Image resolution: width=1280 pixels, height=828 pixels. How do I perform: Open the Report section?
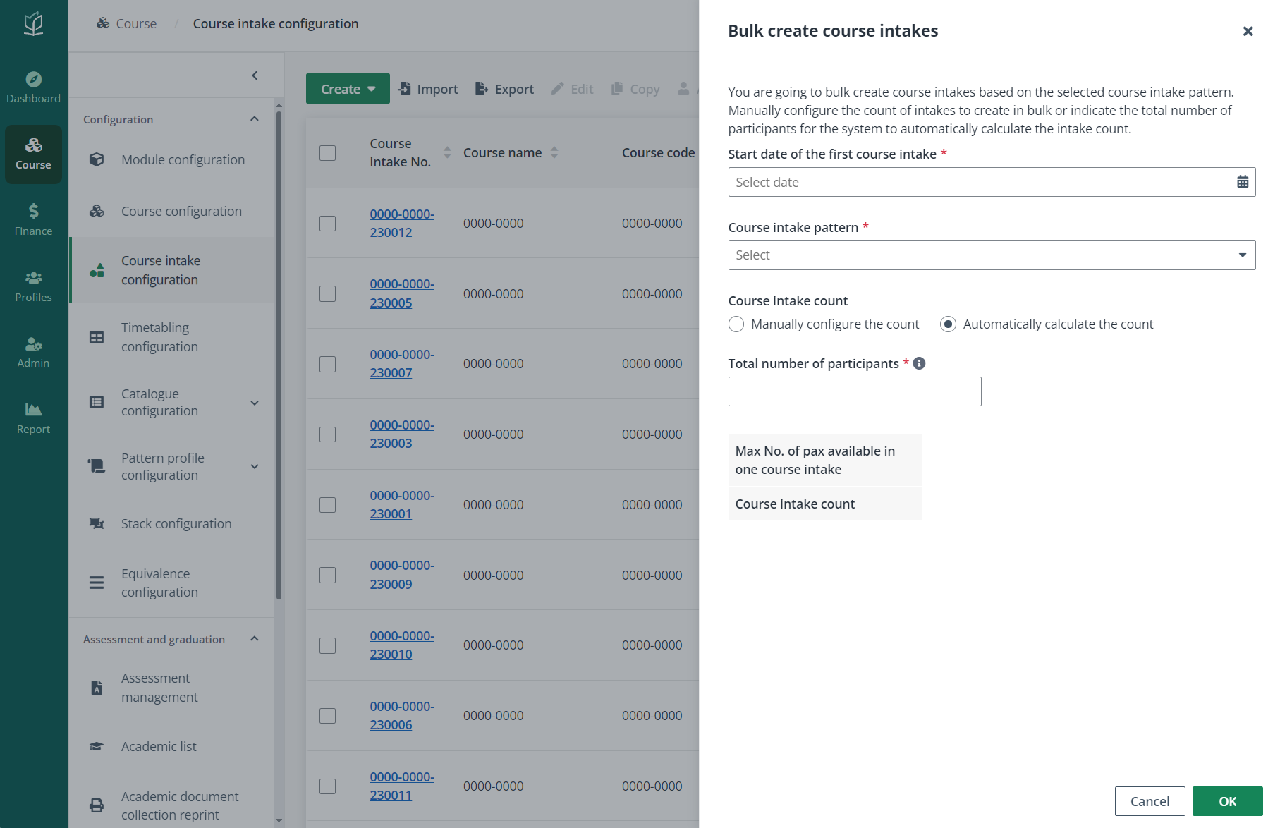33,419
